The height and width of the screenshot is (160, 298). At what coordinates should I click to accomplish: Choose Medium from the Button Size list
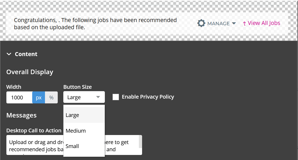(84, 130)
